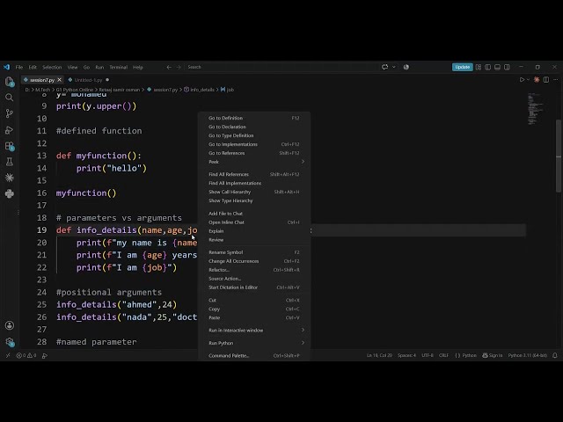This screenshot has width=563, height=422.
Task: Open the Terminal menu
Action: point(118,67)
